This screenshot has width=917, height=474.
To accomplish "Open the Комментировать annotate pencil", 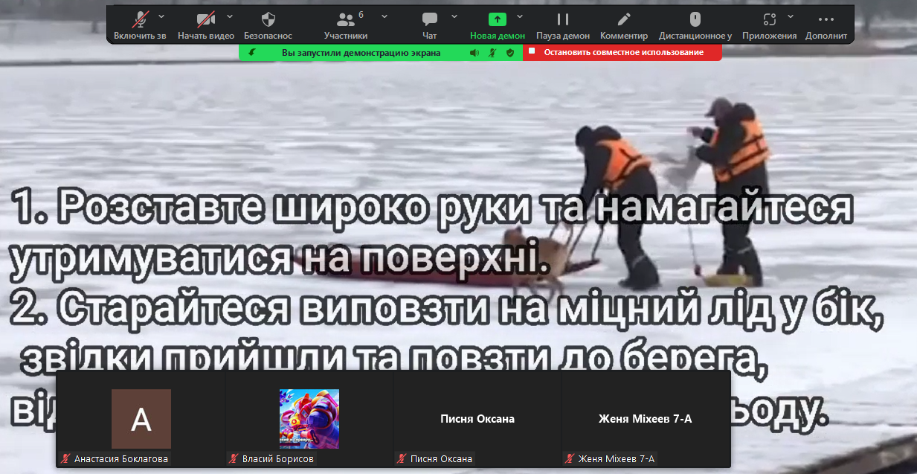I will [x=624, y=19].
